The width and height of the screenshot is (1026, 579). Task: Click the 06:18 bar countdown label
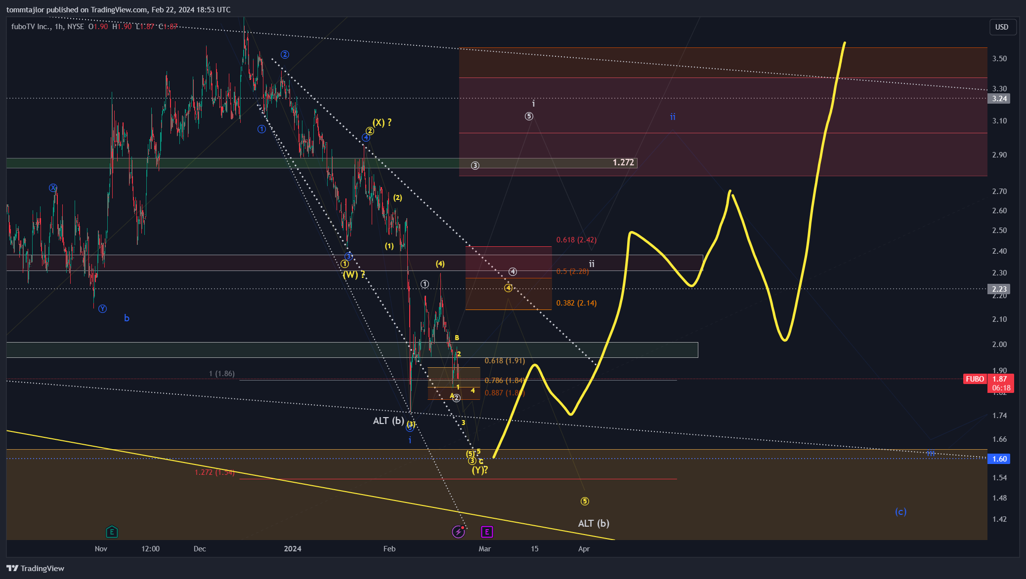[1001, 388]
